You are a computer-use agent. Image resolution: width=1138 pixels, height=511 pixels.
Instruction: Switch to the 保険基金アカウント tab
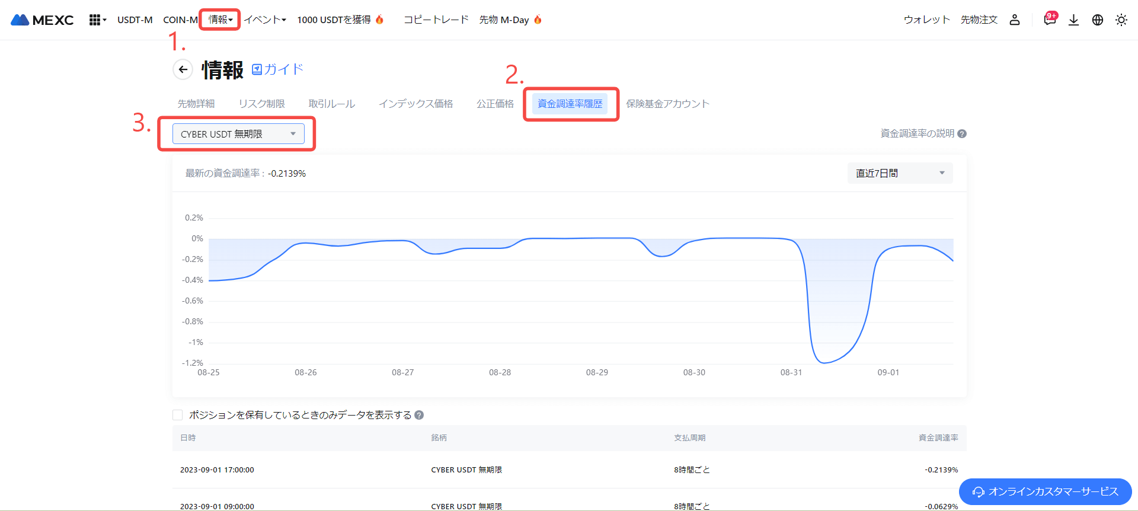pos(667,104)
